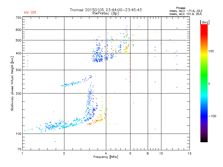Click the x-axis tick label '6'
Image resolution: width=223 pixels, height=167 pixels.
click(130, 153)
